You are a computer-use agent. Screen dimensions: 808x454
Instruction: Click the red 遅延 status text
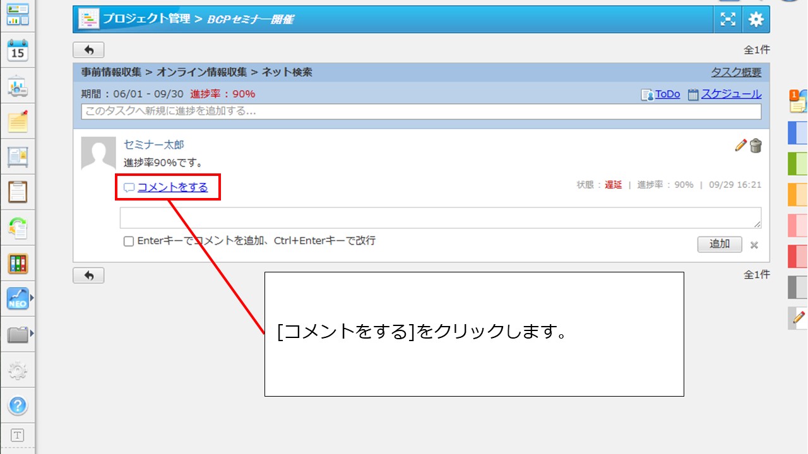[614, 185]
